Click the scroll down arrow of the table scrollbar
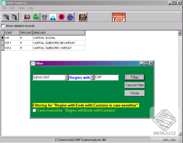183x143 pixels. point(179,134)
